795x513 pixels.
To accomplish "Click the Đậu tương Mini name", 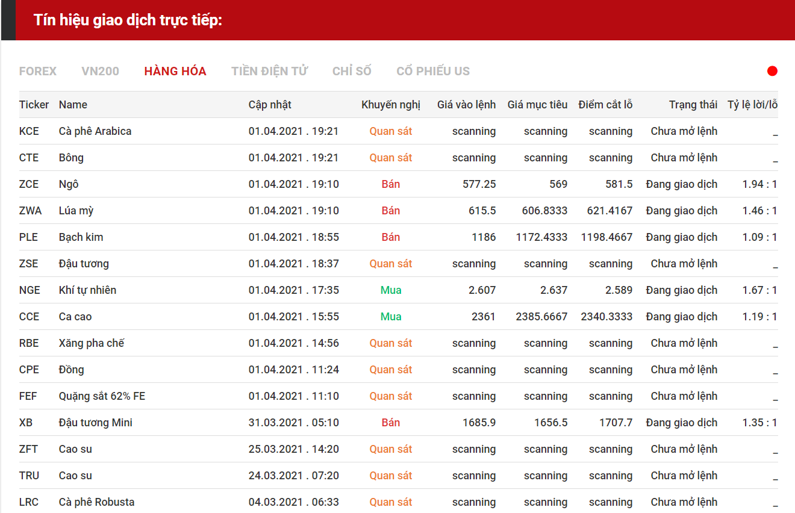I will pyautogui.click(x=96, y=423).
